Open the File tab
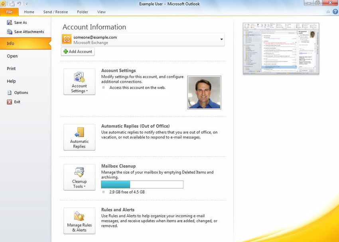 pos(9,12)
